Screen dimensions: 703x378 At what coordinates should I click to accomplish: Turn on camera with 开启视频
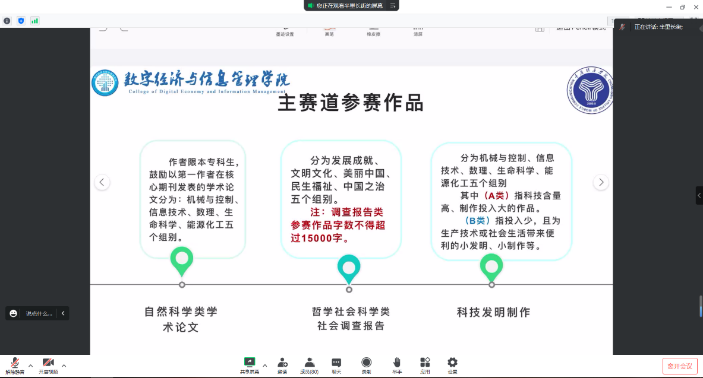(x=48, y=365)
